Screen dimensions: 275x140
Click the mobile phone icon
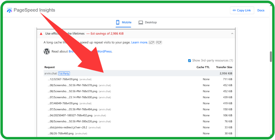point(118,22)
